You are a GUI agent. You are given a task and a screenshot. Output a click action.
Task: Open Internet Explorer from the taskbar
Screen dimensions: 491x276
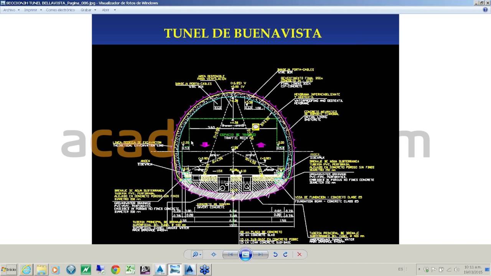26,269
